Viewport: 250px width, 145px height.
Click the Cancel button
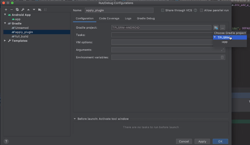tap(184, 141)
